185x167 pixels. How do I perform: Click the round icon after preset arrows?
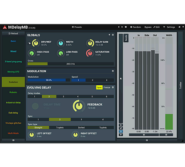click(126, 27)
